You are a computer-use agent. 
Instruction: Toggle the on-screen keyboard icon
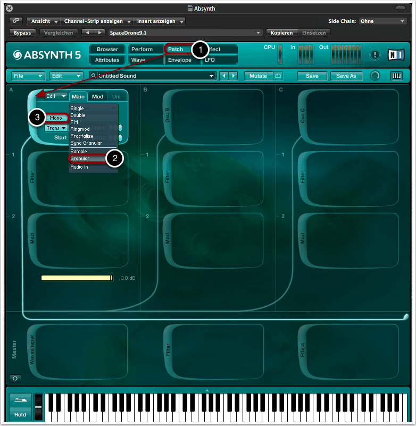pyautogui.click(x=396, y=76)
